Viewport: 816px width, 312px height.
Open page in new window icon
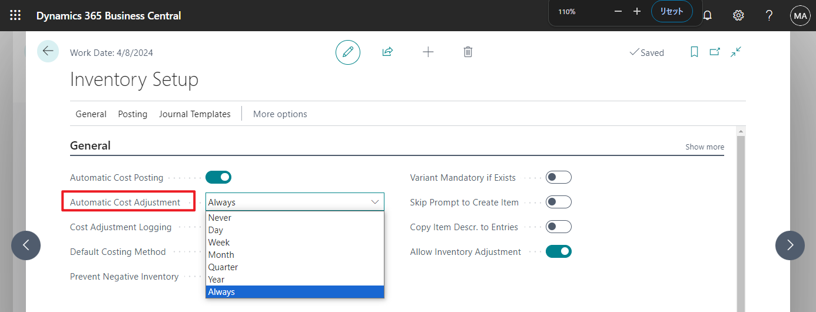[715, 52]
